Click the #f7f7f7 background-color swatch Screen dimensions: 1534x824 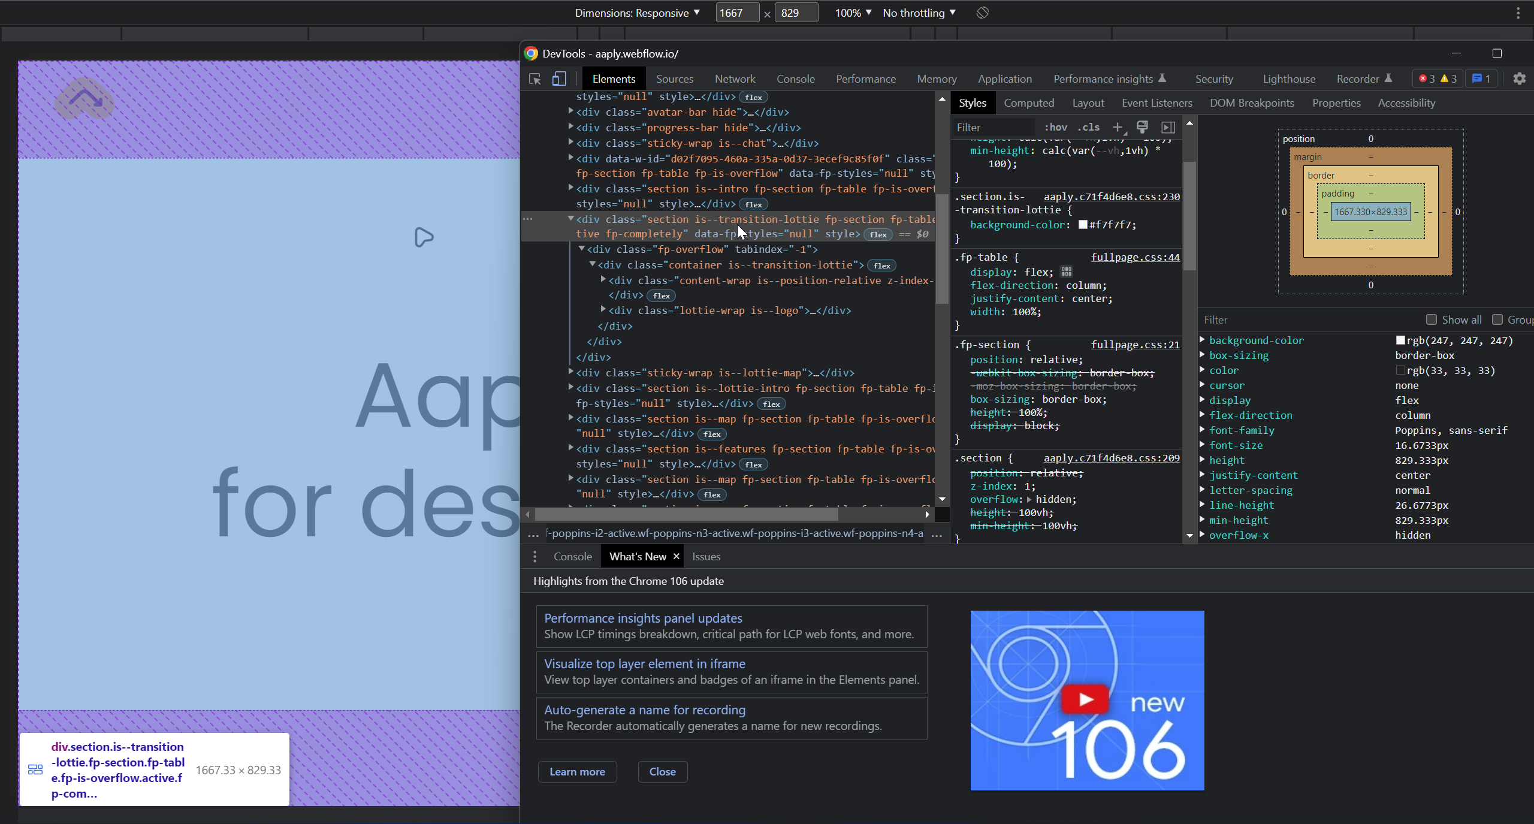tap(1082, 225)
